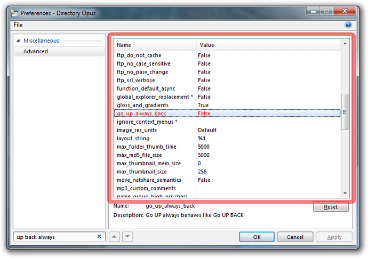Screen dimensions: 368x258
Task: Select the ignore_context_menus row
Action: point(227,122)
